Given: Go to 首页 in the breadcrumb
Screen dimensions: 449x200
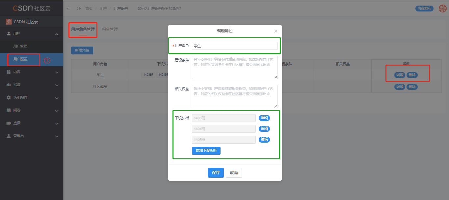Looking at the screenshot, I should (x=89, y=9).
